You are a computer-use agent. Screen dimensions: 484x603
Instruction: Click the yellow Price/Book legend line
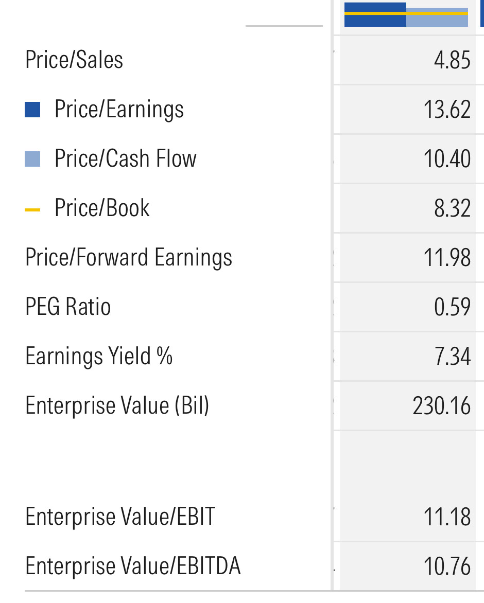tap(32, 209)
